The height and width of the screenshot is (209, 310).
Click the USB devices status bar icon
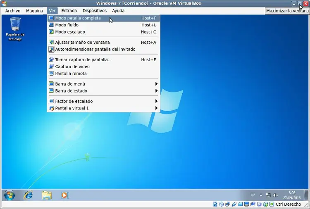234,204
